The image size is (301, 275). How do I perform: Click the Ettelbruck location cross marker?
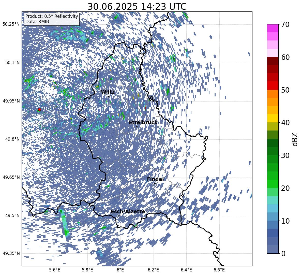pos(137,127)
